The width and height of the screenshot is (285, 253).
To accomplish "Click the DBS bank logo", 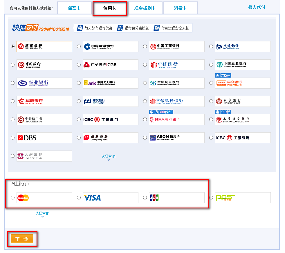I will (x=44, y=138).
